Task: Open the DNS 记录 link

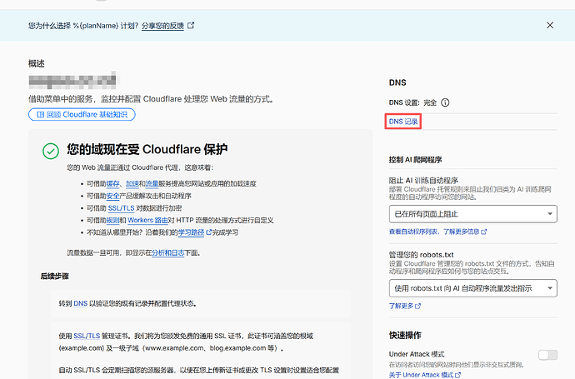Action: click(x=403, y=122)
